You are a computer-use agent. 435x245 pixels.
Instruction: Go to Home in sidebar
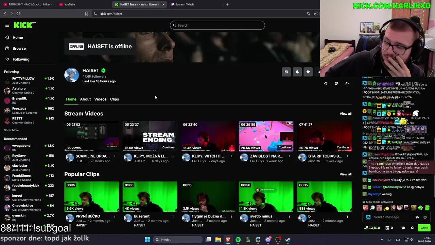(x=14, y=37)
